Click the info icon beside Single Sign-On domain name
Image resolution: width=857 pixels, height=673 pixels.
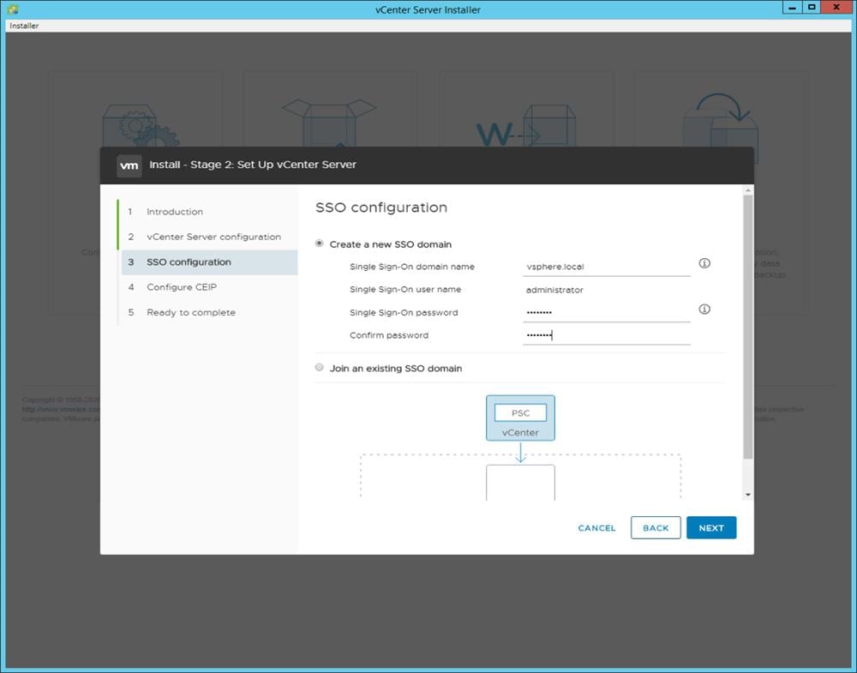tap(704, 263)
